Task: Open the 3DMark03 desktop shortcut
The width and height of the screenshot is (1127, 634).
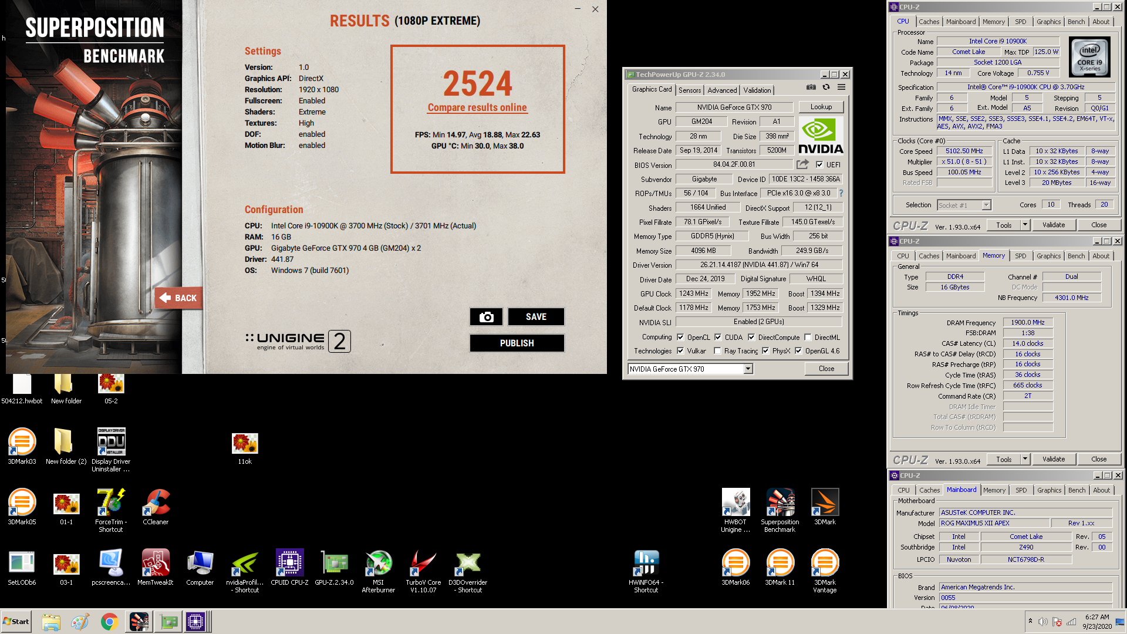Action: (x=22, y=447)
